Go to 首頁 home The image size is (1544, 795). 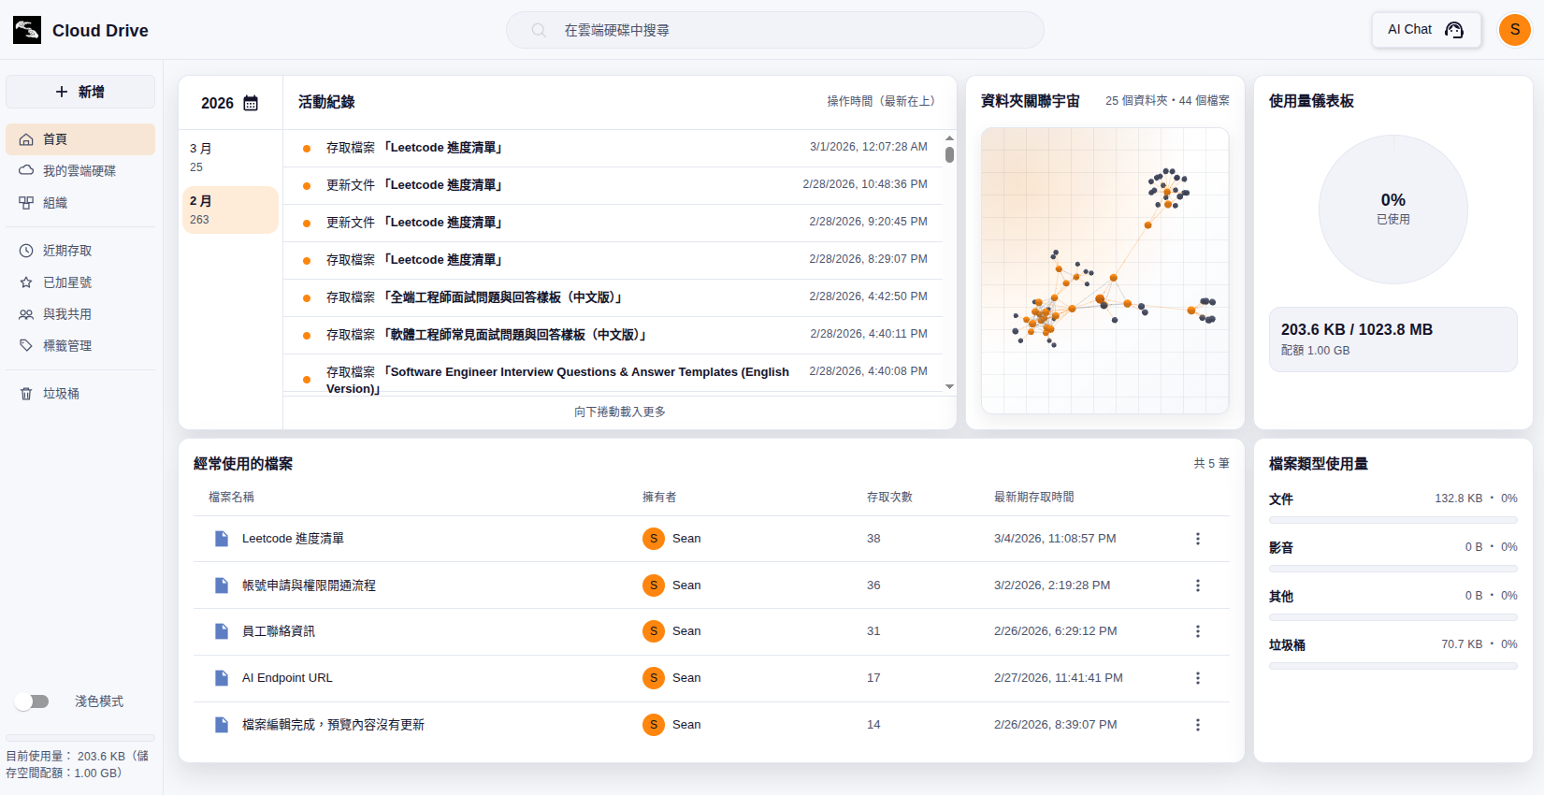pos(80,139)
